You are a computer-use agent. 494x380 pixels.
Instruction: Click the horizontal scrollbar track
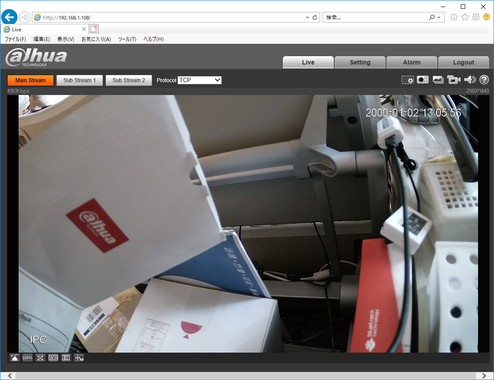(245, 376)
